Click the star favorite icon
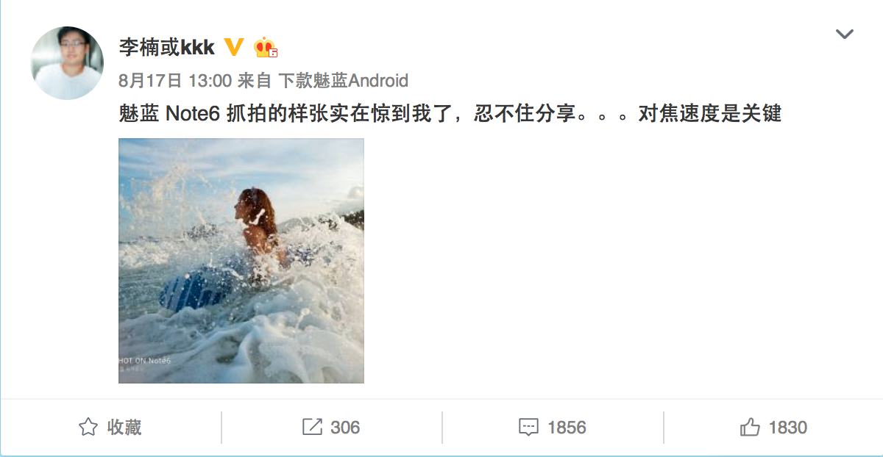 click(88, 427)
